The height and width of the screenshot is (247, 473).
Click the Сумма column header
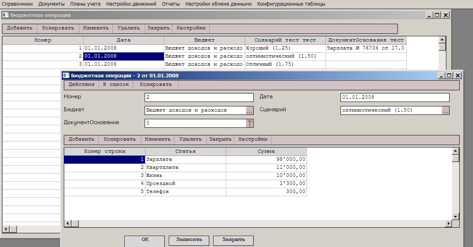[x=266, y=152]
